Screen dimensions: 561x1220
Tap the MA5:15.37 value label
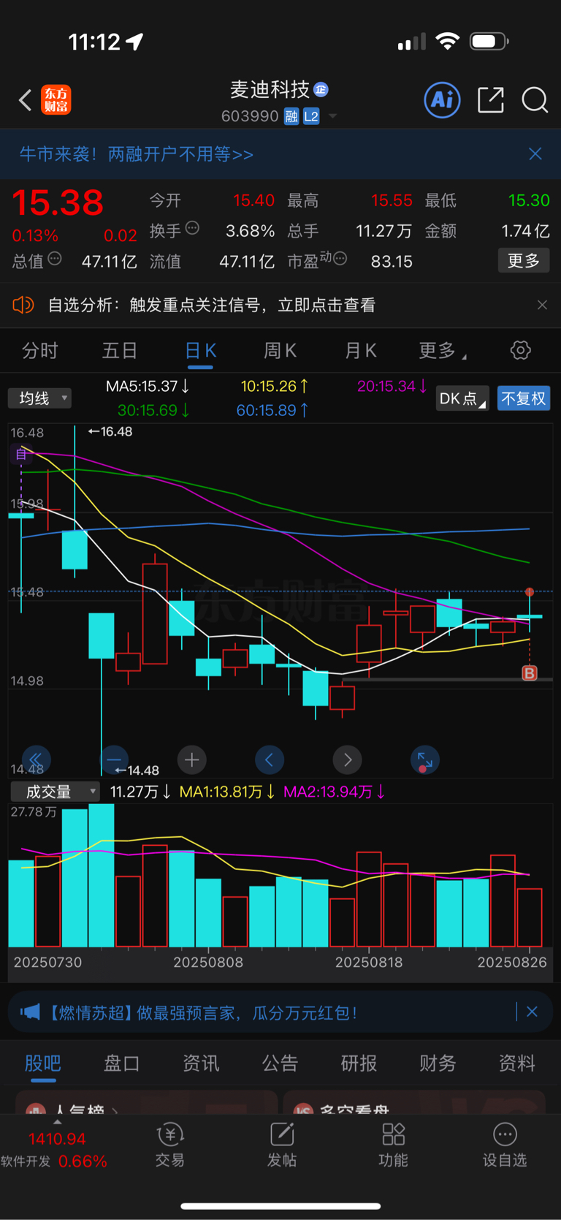148,386
